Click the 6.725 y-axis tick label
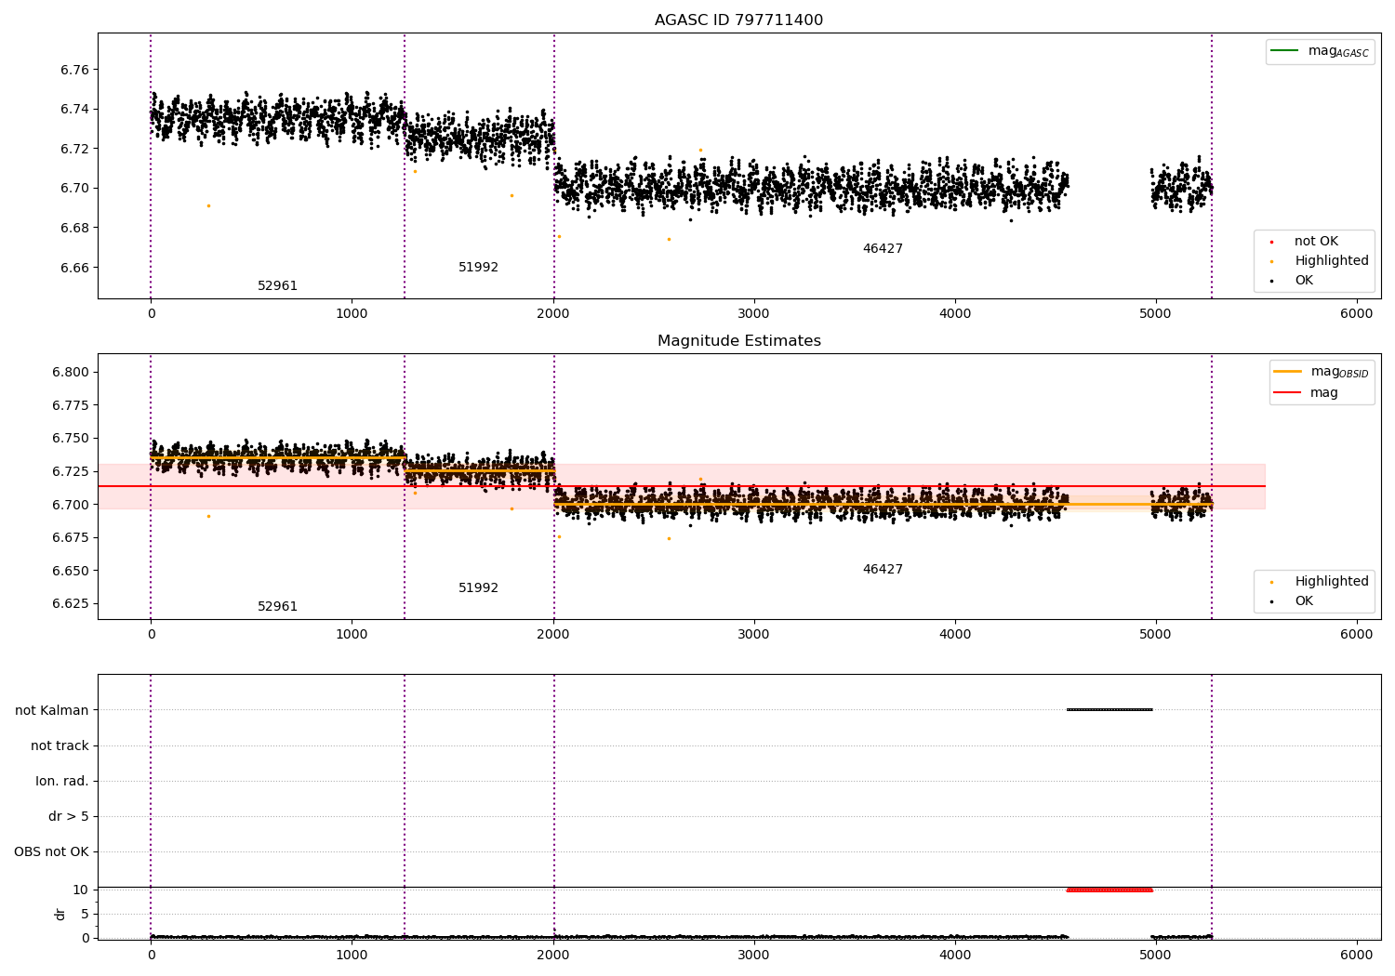Viewport: 1395px width, 976px height. pos(71,471)
